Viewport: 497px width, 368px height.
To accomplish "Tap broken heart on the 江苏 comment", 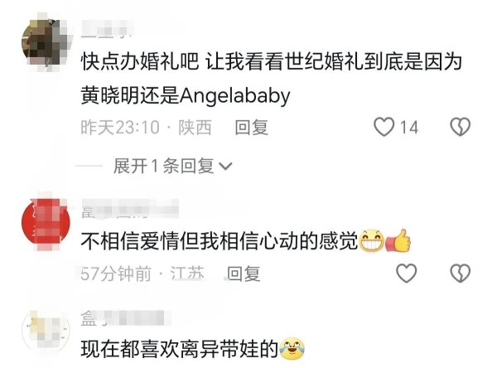I will pyautogui.click(x=461, y=273).
